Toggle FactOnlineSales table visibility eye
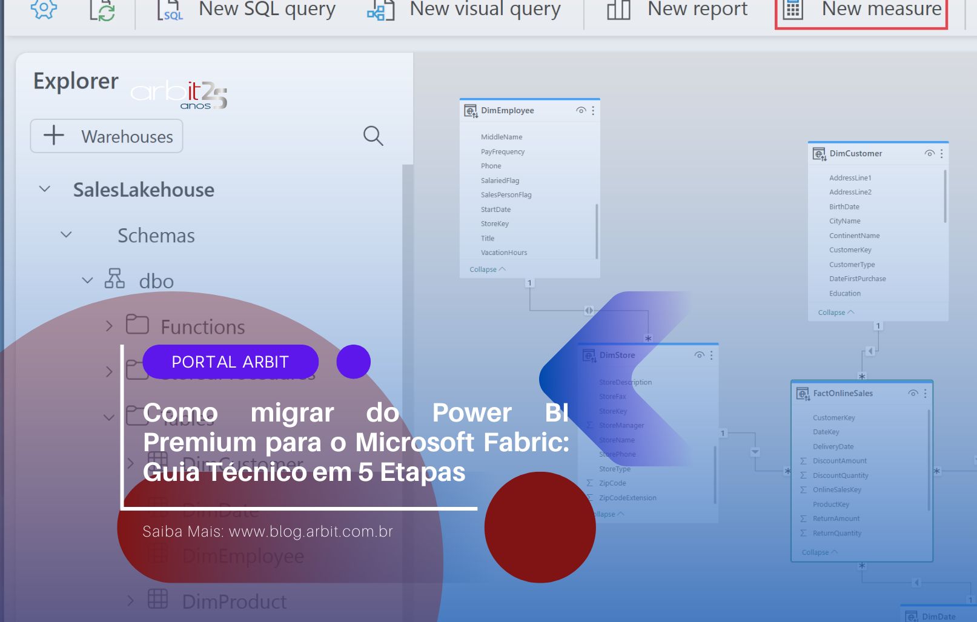Viewport: 977px width, 622px height. [x=913, y=393]
